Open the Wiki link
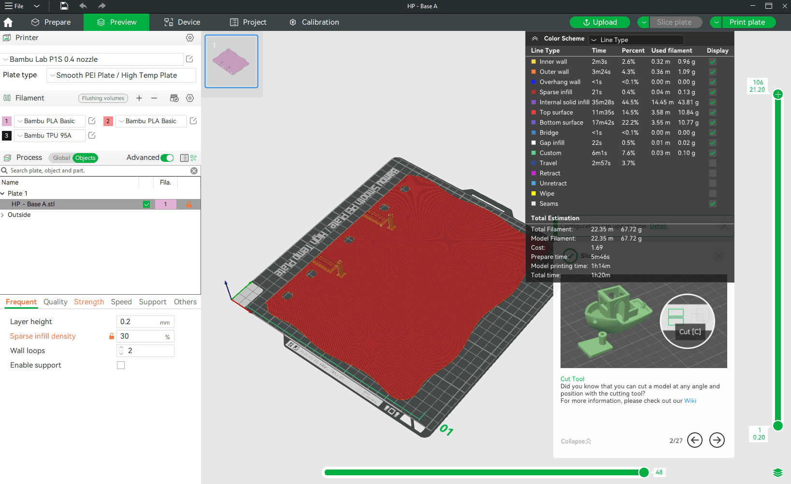Image resolution: width=791 pixels, height=484 pixels. (x=690, y=401)
